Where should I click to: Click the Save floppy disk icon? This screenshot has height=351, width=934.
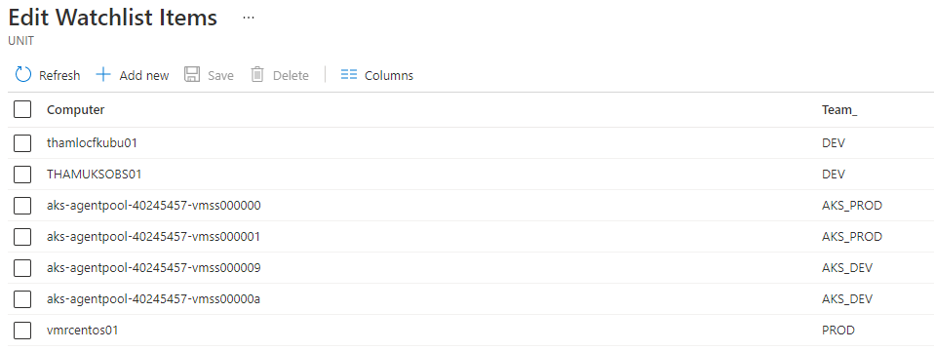coord(192,74)
